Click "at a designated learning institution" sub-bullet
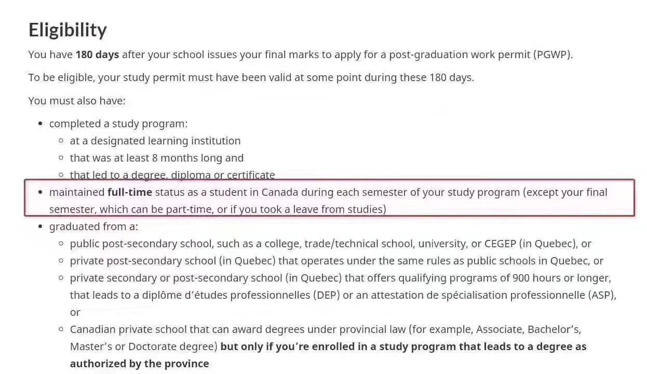647x374 pixels. [155, 141]
